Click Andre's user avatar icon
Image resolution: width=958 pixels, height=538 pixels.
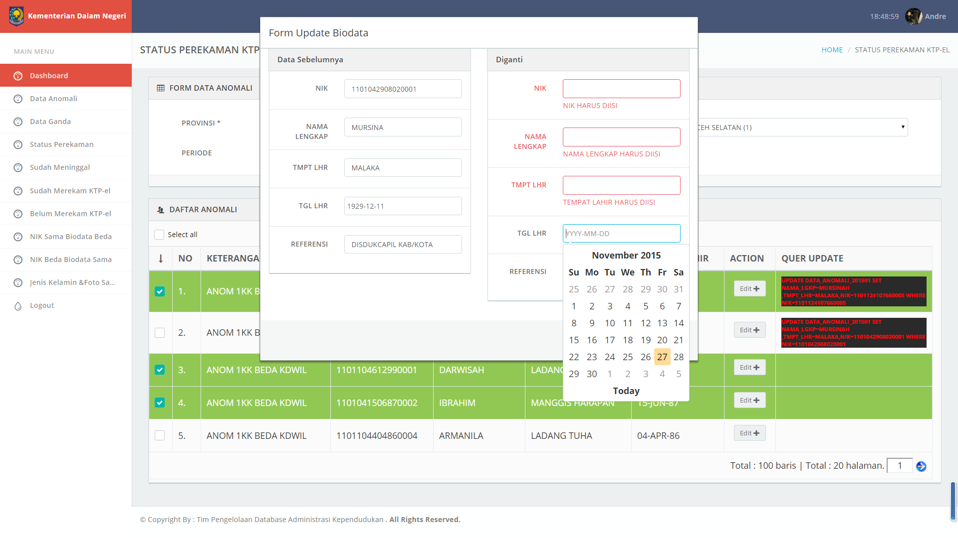[913, 16]
